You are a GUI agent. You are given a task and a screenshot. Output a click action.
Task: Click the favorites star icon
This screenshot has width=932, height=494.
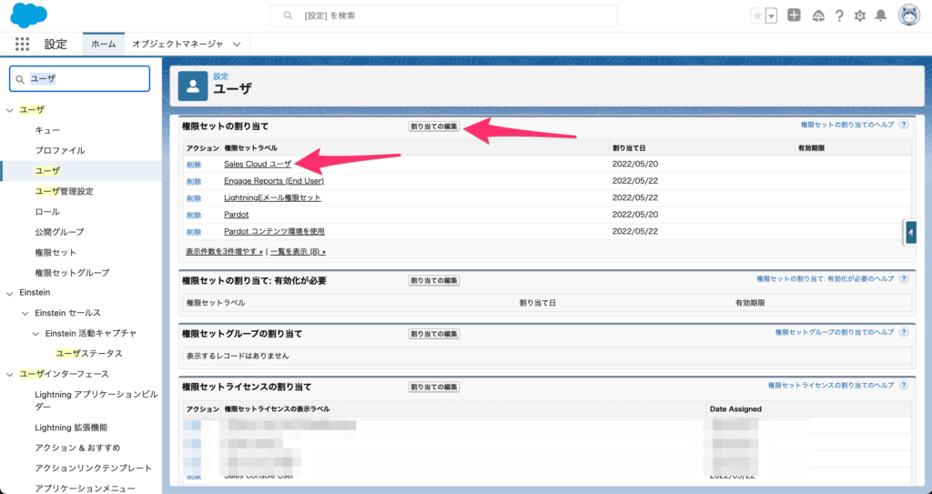[757, 16]
